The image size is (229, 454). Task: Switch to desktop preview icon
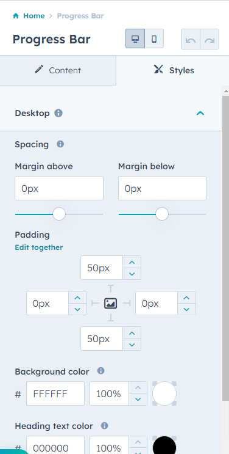point(135,38)
